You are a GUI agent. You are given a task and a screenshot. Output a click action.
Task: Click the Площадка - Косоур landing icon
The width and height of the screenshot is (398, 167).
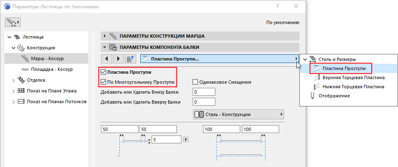[x=25, y=69]
